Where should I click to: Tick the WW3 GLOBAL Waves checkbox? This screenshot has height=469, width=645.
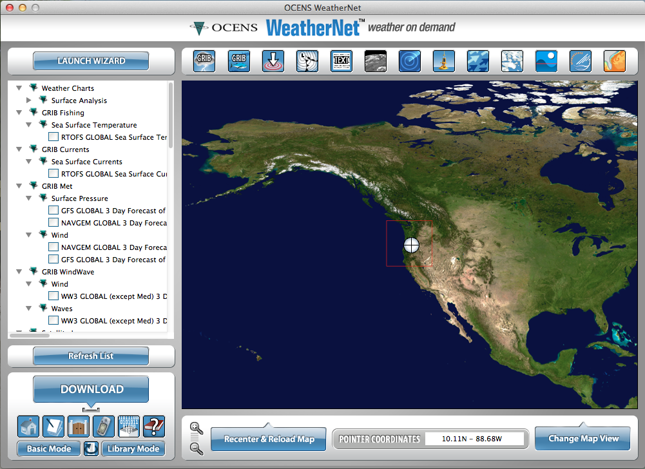coord(53,321)
